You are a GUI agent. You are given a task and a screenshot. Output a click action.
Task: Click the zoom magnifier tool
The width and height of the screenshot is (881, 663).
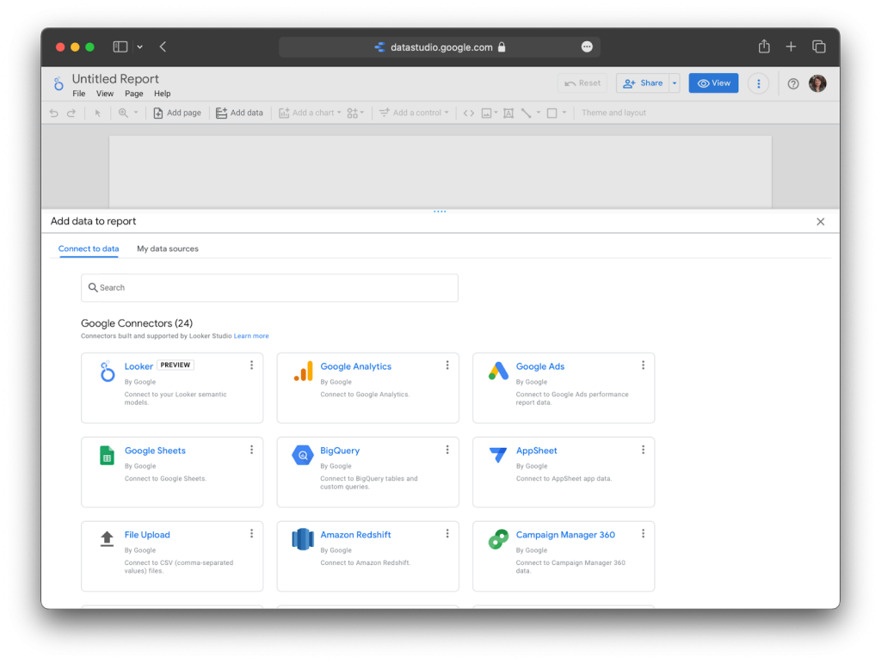[123, 113]
